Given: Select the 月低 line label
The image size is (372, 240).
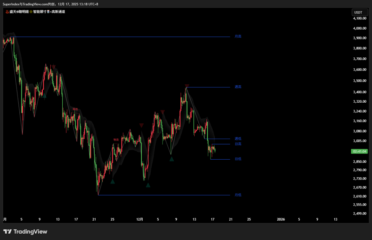Looking at the screenshot, I should [238, 195].
